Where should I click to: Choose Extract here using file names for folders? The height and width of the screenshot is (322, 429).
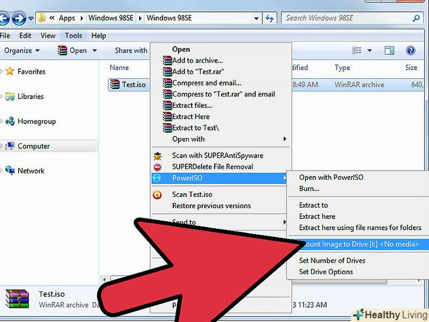[x=360, y=228]
